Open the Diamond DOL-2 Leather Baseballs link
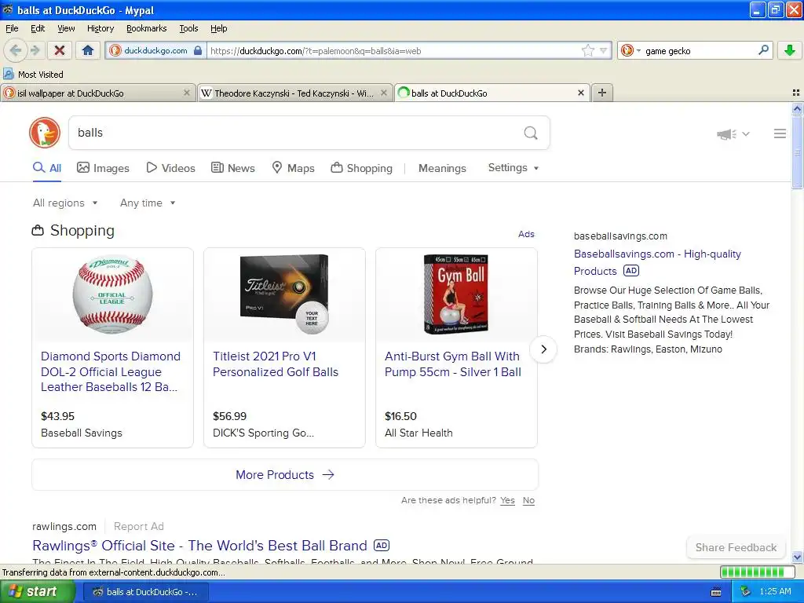 pyautogui.click(x=111, y=371)
